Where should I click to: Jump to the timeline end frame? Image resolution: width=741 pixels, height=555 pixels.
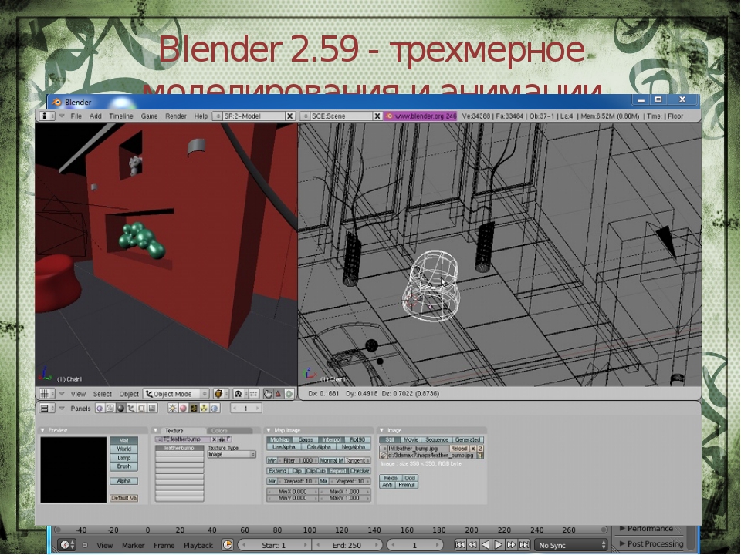524,545
